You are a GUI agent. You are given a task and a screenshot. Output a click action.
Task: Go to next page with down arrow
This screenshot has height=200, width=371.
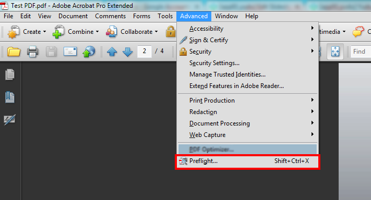tap(127, 52)
